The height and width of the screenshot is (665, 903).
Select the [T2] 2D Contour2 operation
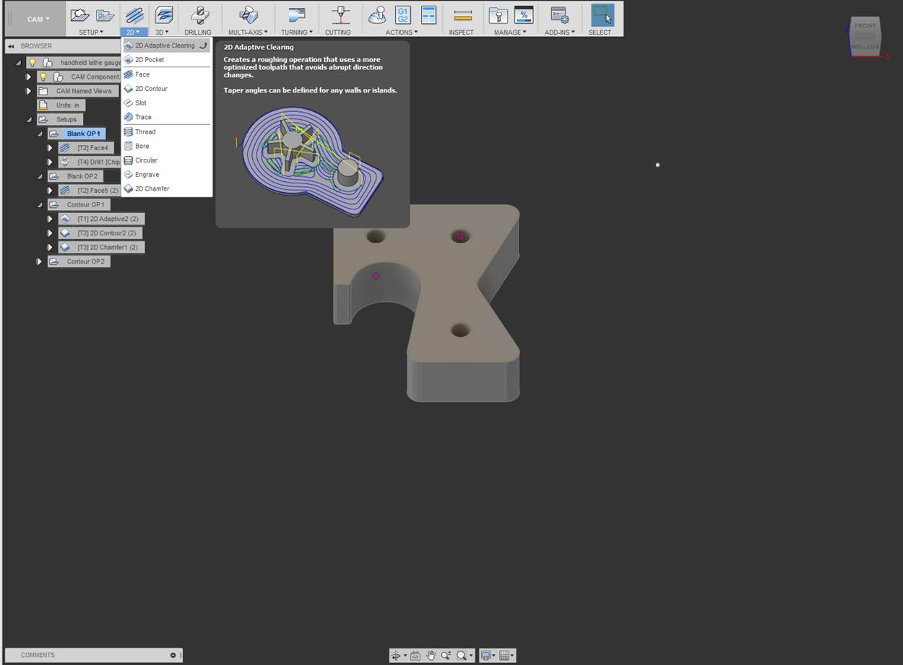coord(106,233)
